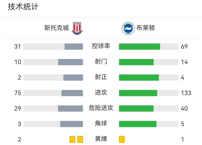
Task: Click the 控球率 stat label
Action: coord(101,46)
